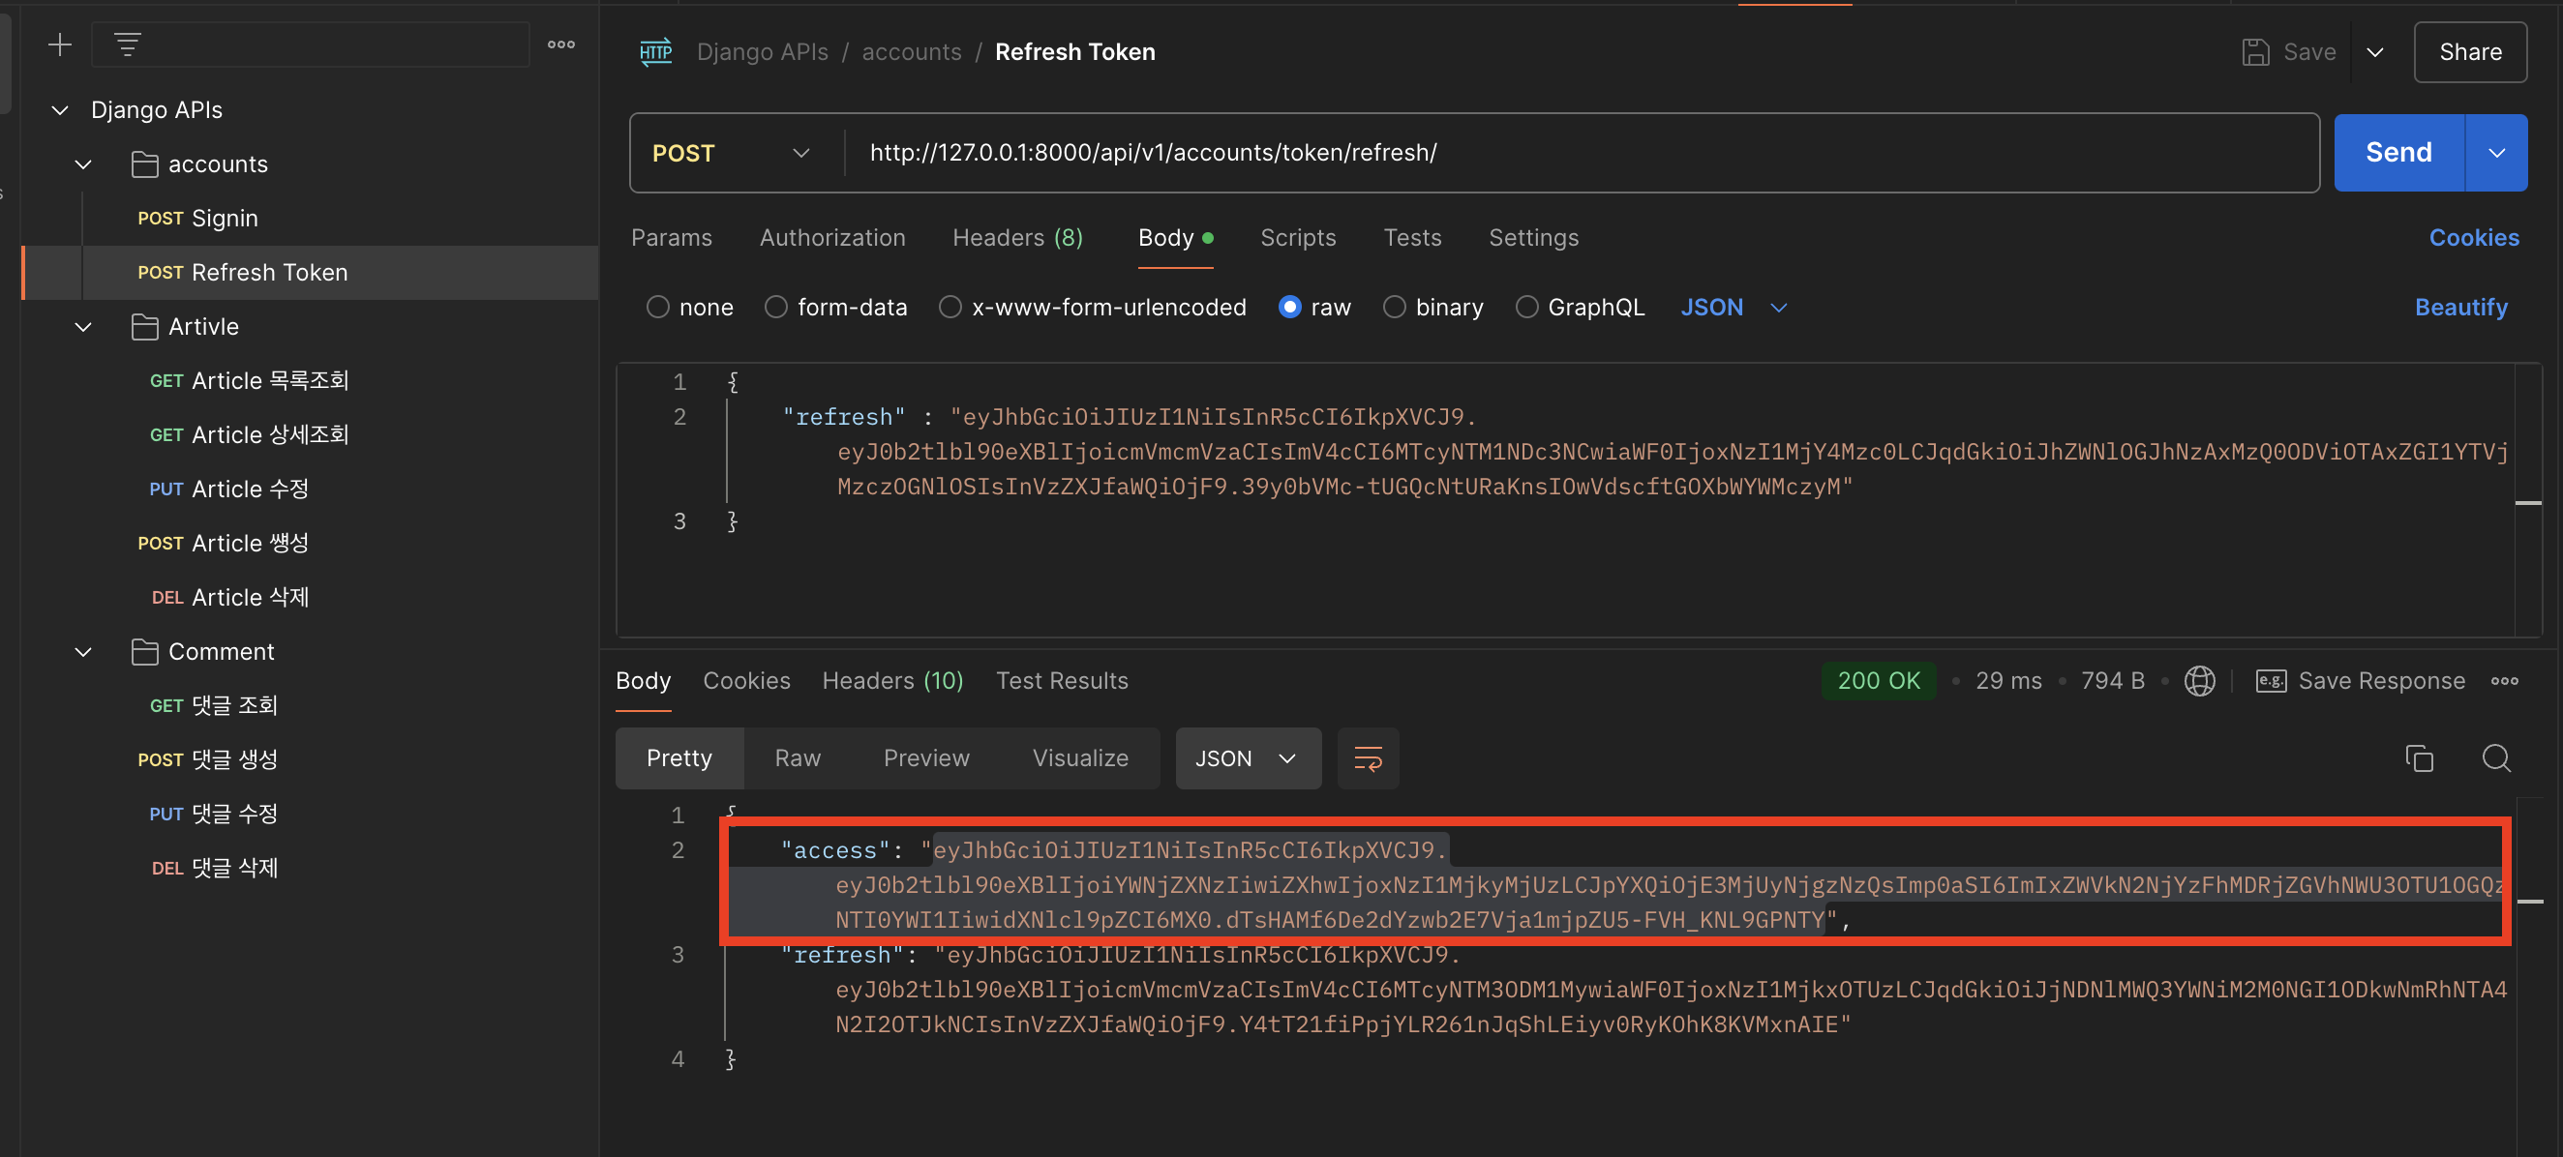Click the plus icon to create new collection
The width and height of the screenshot is (2563, 1157).
click(60, 44)
